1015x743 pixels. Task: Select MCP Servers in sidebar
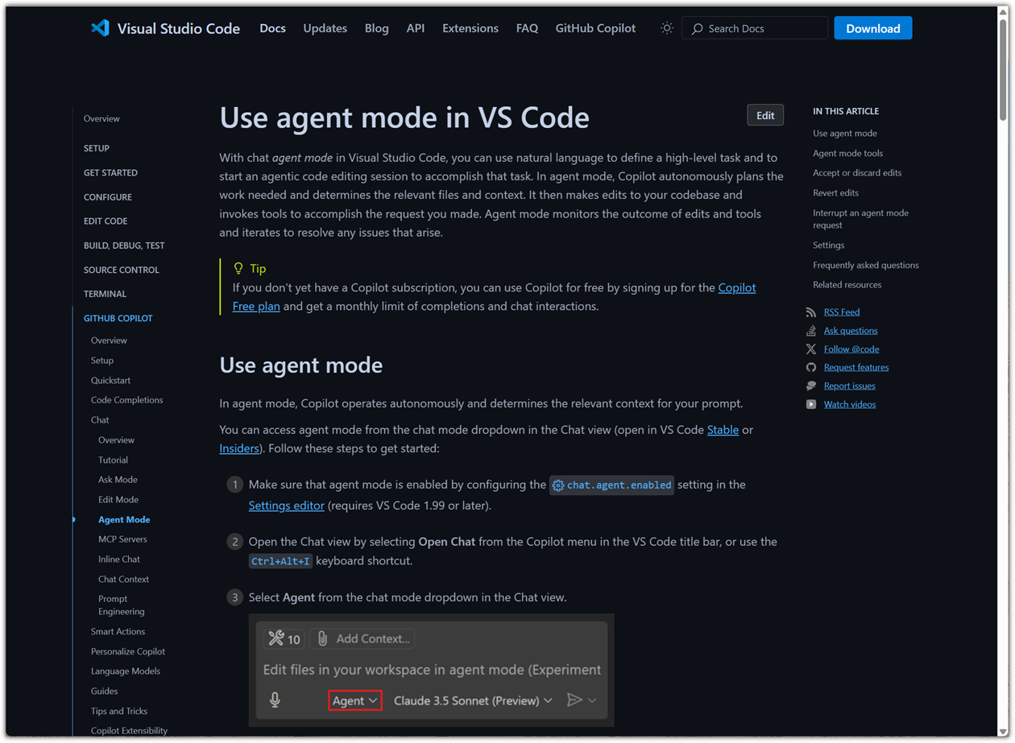tap(122, 539)
